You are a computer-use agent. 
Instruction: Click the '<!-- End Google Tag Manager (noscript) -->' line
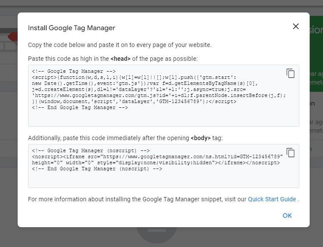(x=97, y=169)
